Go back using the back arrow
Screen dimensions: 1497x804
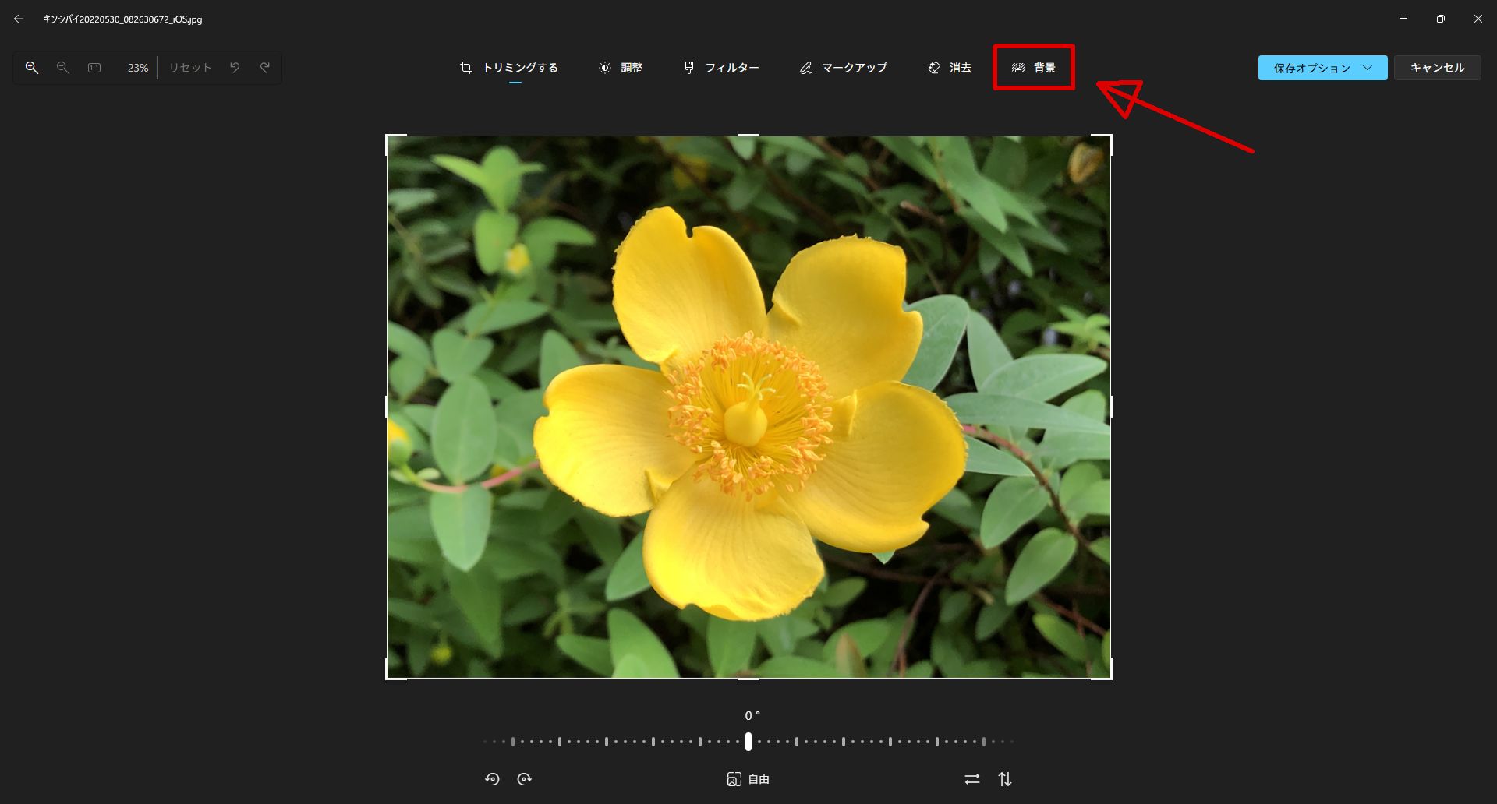[19, 19]
